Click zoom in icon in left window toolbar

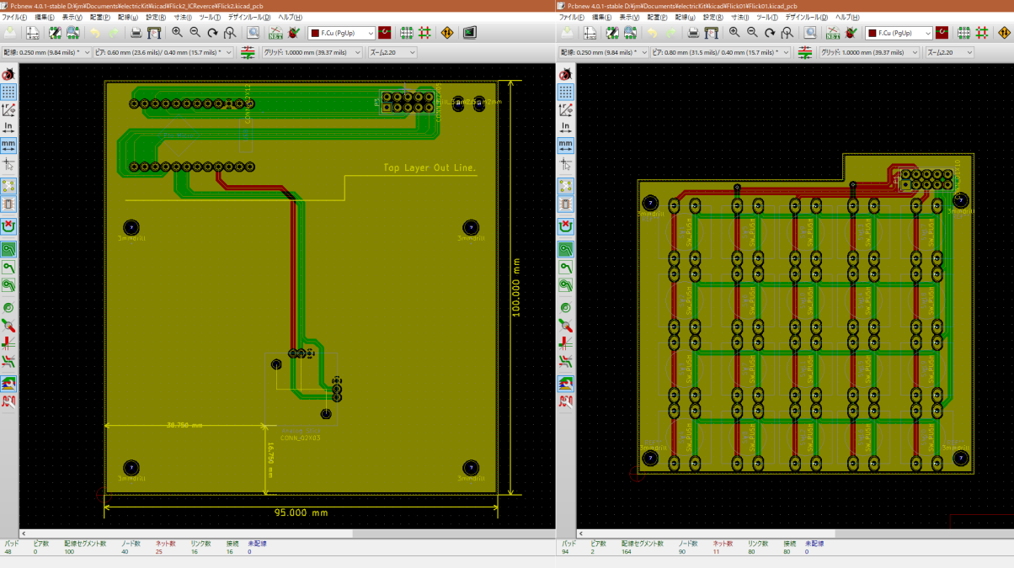tap(177, 33)
